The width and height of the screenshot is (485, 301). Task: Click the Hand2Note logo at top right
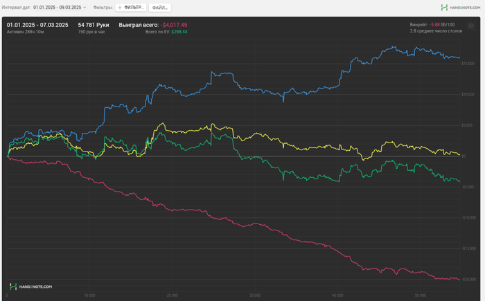[x=460, y=8]
